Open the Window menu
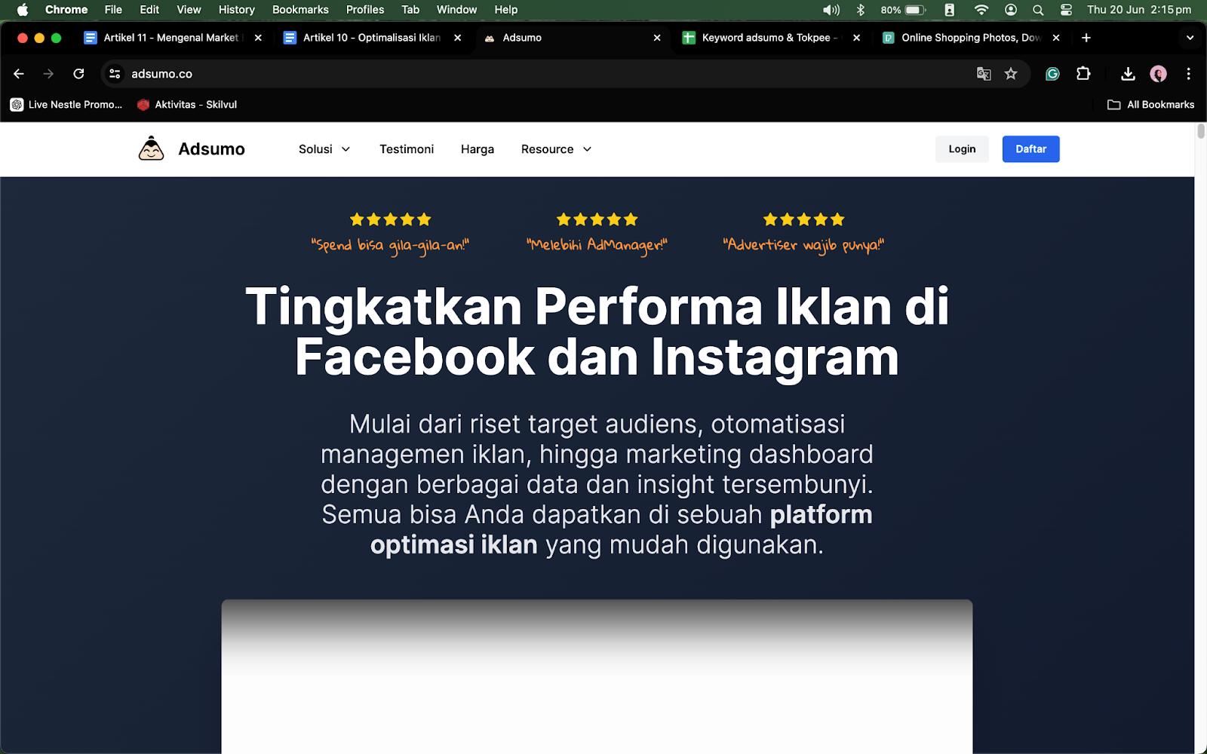1207x754 pixels. click(456, 10)
